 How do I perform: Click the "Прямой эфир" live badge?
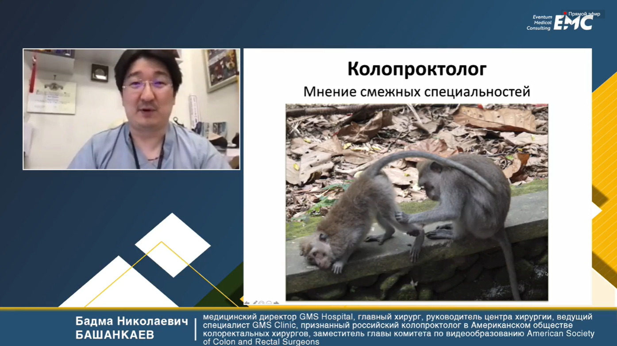(583, 14)
